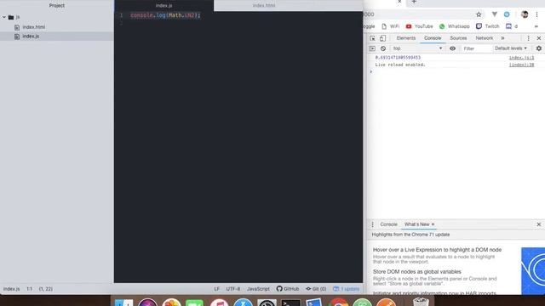This screenshot has height=306, width=545.
Task: Create a live expression with the eye icon
Action: pos(452,48)
